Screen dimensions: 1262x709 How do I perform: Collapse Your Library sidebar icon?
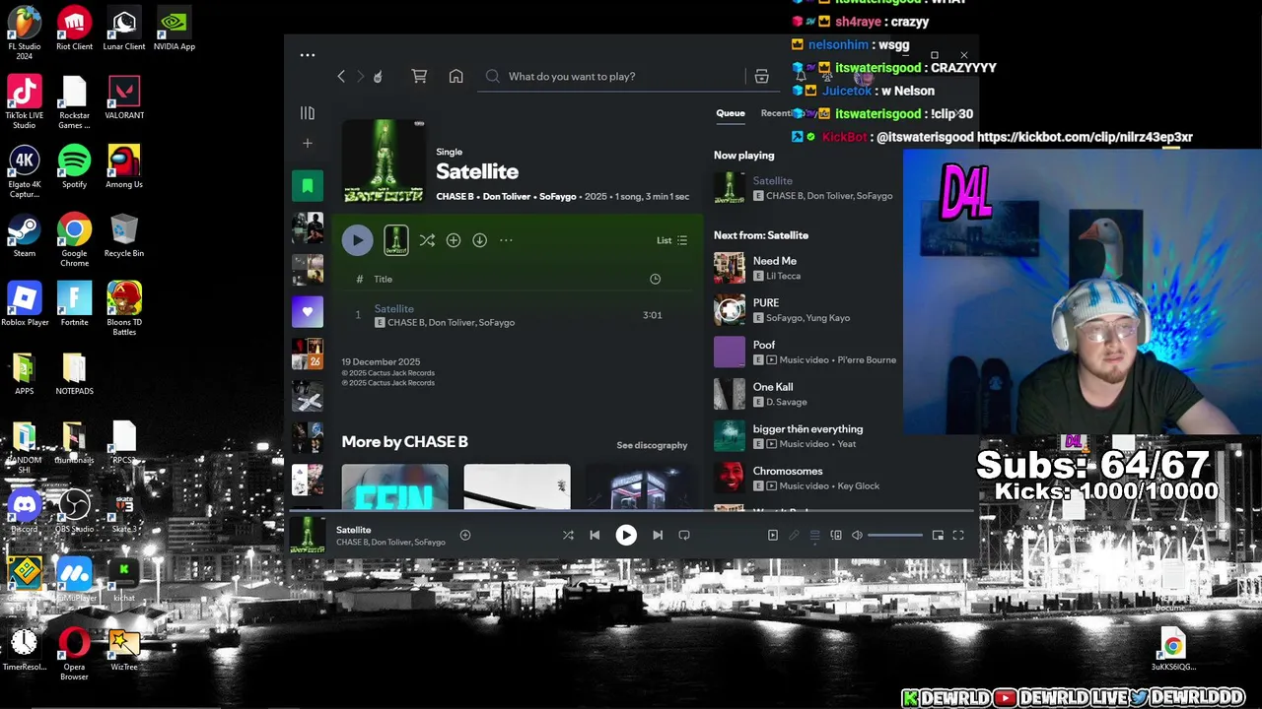308,113
